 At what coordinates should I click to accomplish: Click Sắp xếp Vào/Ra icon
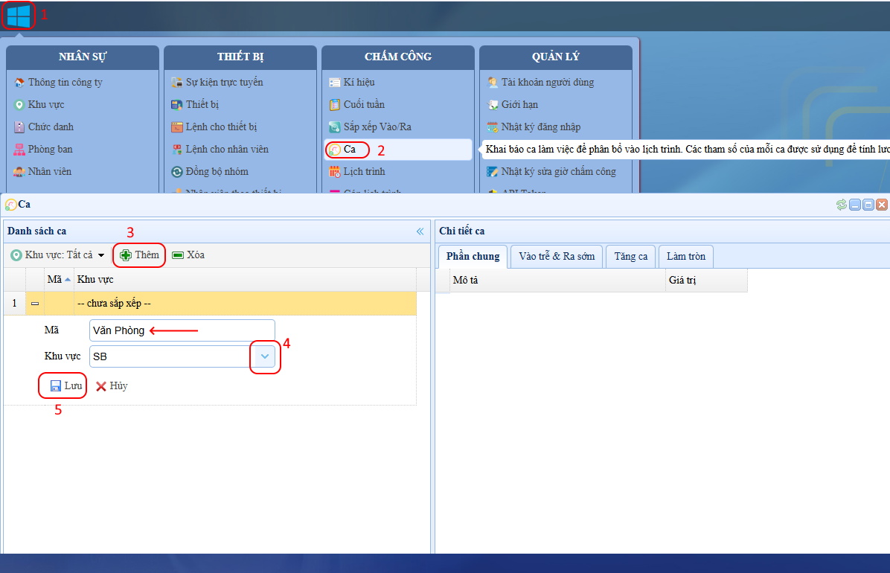click(x=334, y=127)
